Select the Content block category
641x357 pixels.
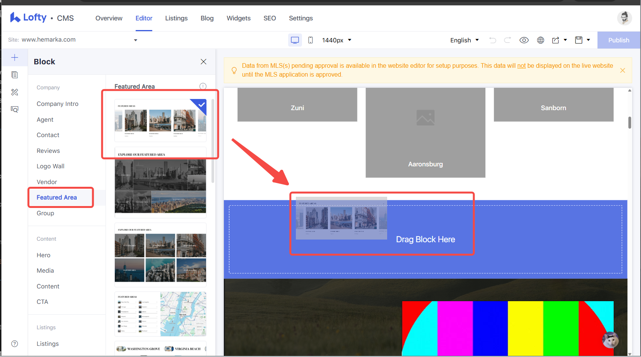[48, 287]
